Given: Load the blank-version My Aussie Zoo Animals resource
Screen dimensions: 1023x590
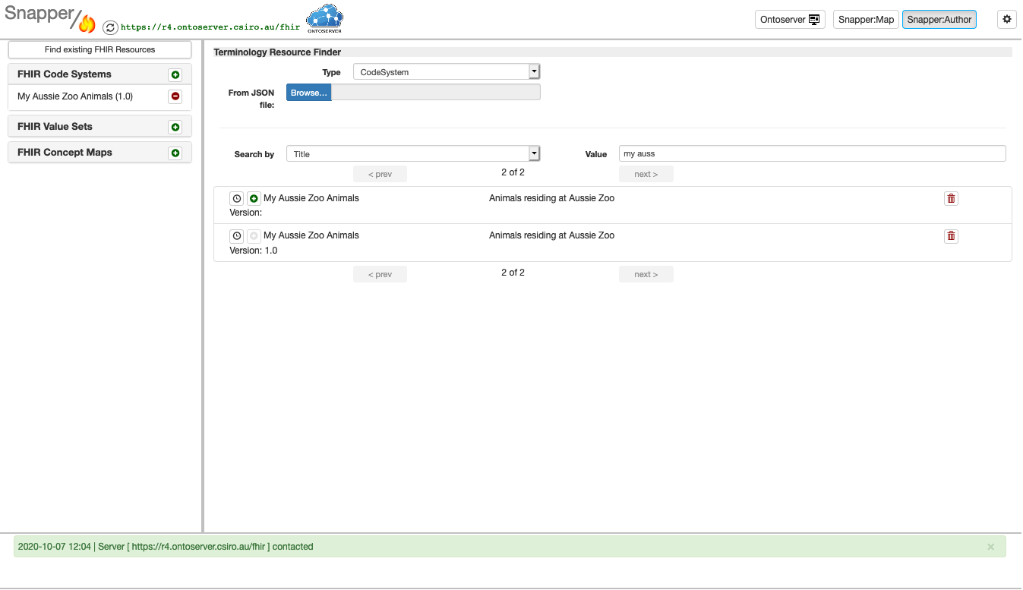Looking at the screenshot, I should (254, 198).
